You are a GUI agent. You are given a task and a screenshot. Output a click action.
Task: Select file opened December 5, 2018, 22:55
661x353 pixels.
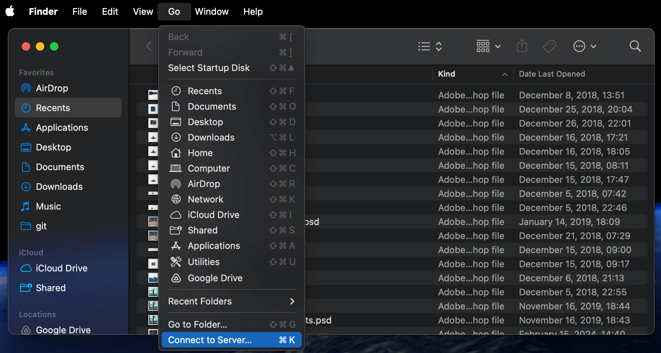[392, 292]
